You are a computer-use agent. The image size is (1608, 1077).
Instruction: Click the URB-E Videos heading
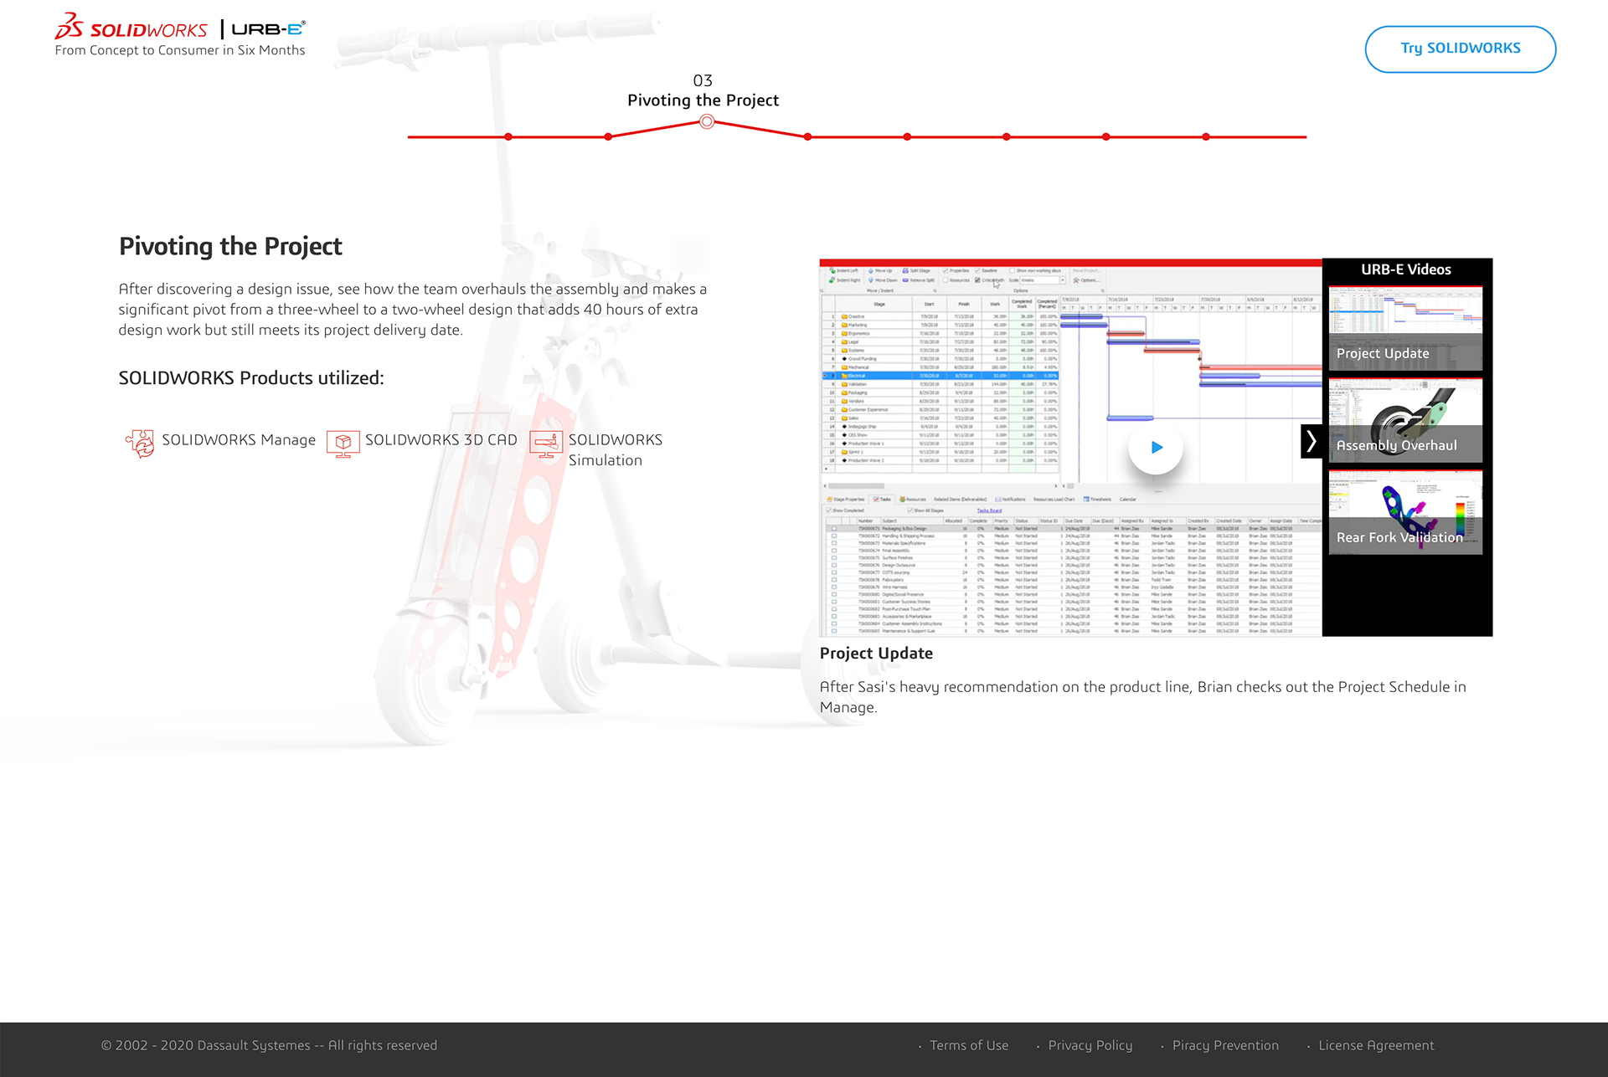pyautogui.click(x=1406, y=269)
